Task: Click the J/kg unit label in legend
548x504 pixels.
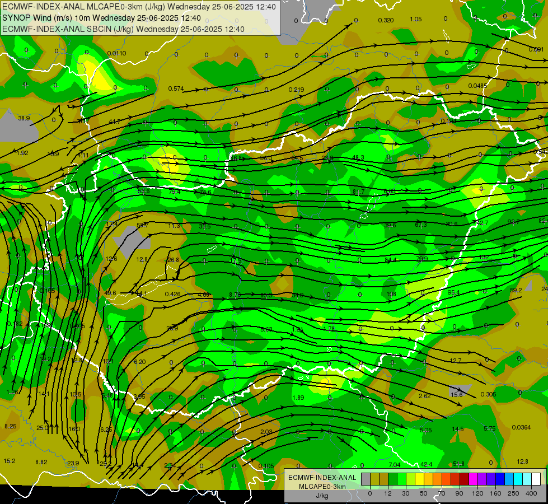Action: point(322,496)
